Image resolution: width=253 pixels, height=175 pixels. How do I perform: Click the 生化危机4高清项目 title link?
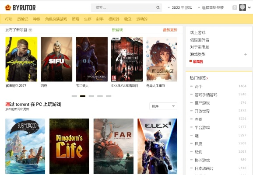pyautogui.click(x=124, y=86)
